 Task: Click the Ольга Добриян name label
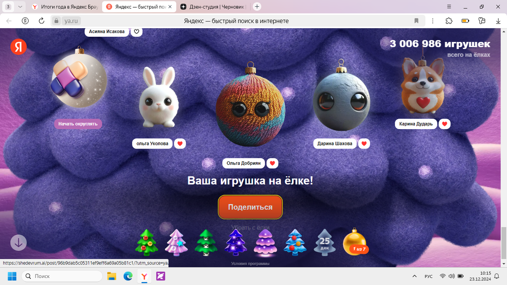244,163
